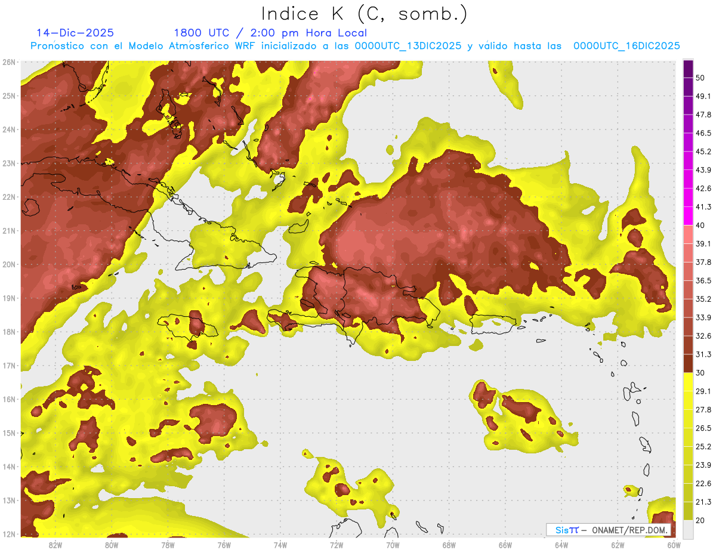Click the longitude label "72W"
Viewport: 716px width, 553px height.
tap(337, 545)
